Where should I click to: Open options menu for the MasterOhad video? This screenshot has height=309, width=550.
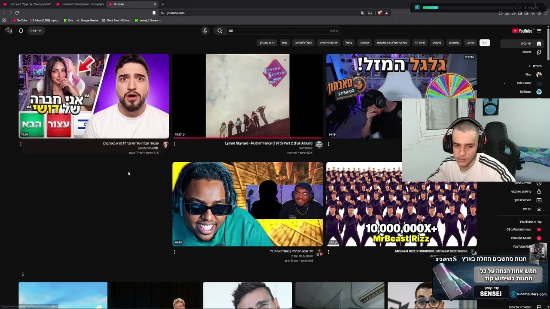click(x=21, y=144)
